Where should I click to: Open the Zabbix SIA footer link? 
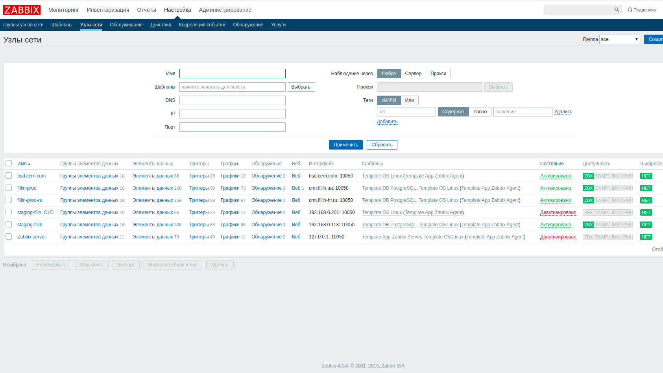pyautogui.click(x=393, y=366)
